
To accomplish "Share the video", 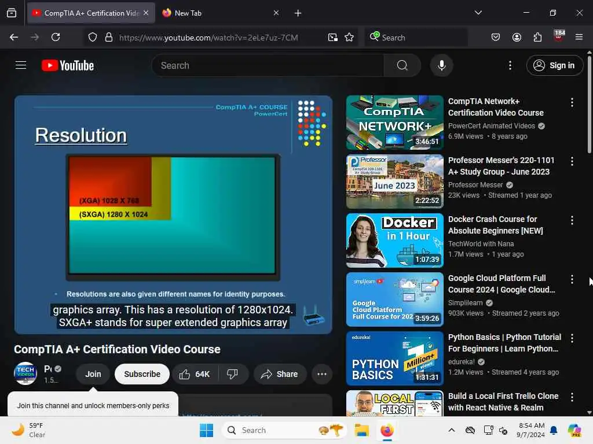I will coord(280,374).
